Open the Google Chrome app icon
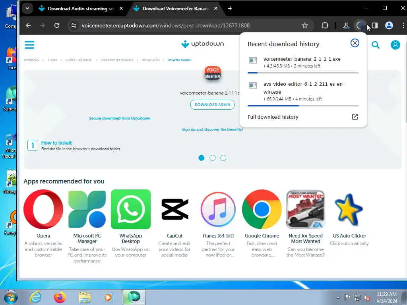The width and height of the screenshot is (407, 305). 262,209
